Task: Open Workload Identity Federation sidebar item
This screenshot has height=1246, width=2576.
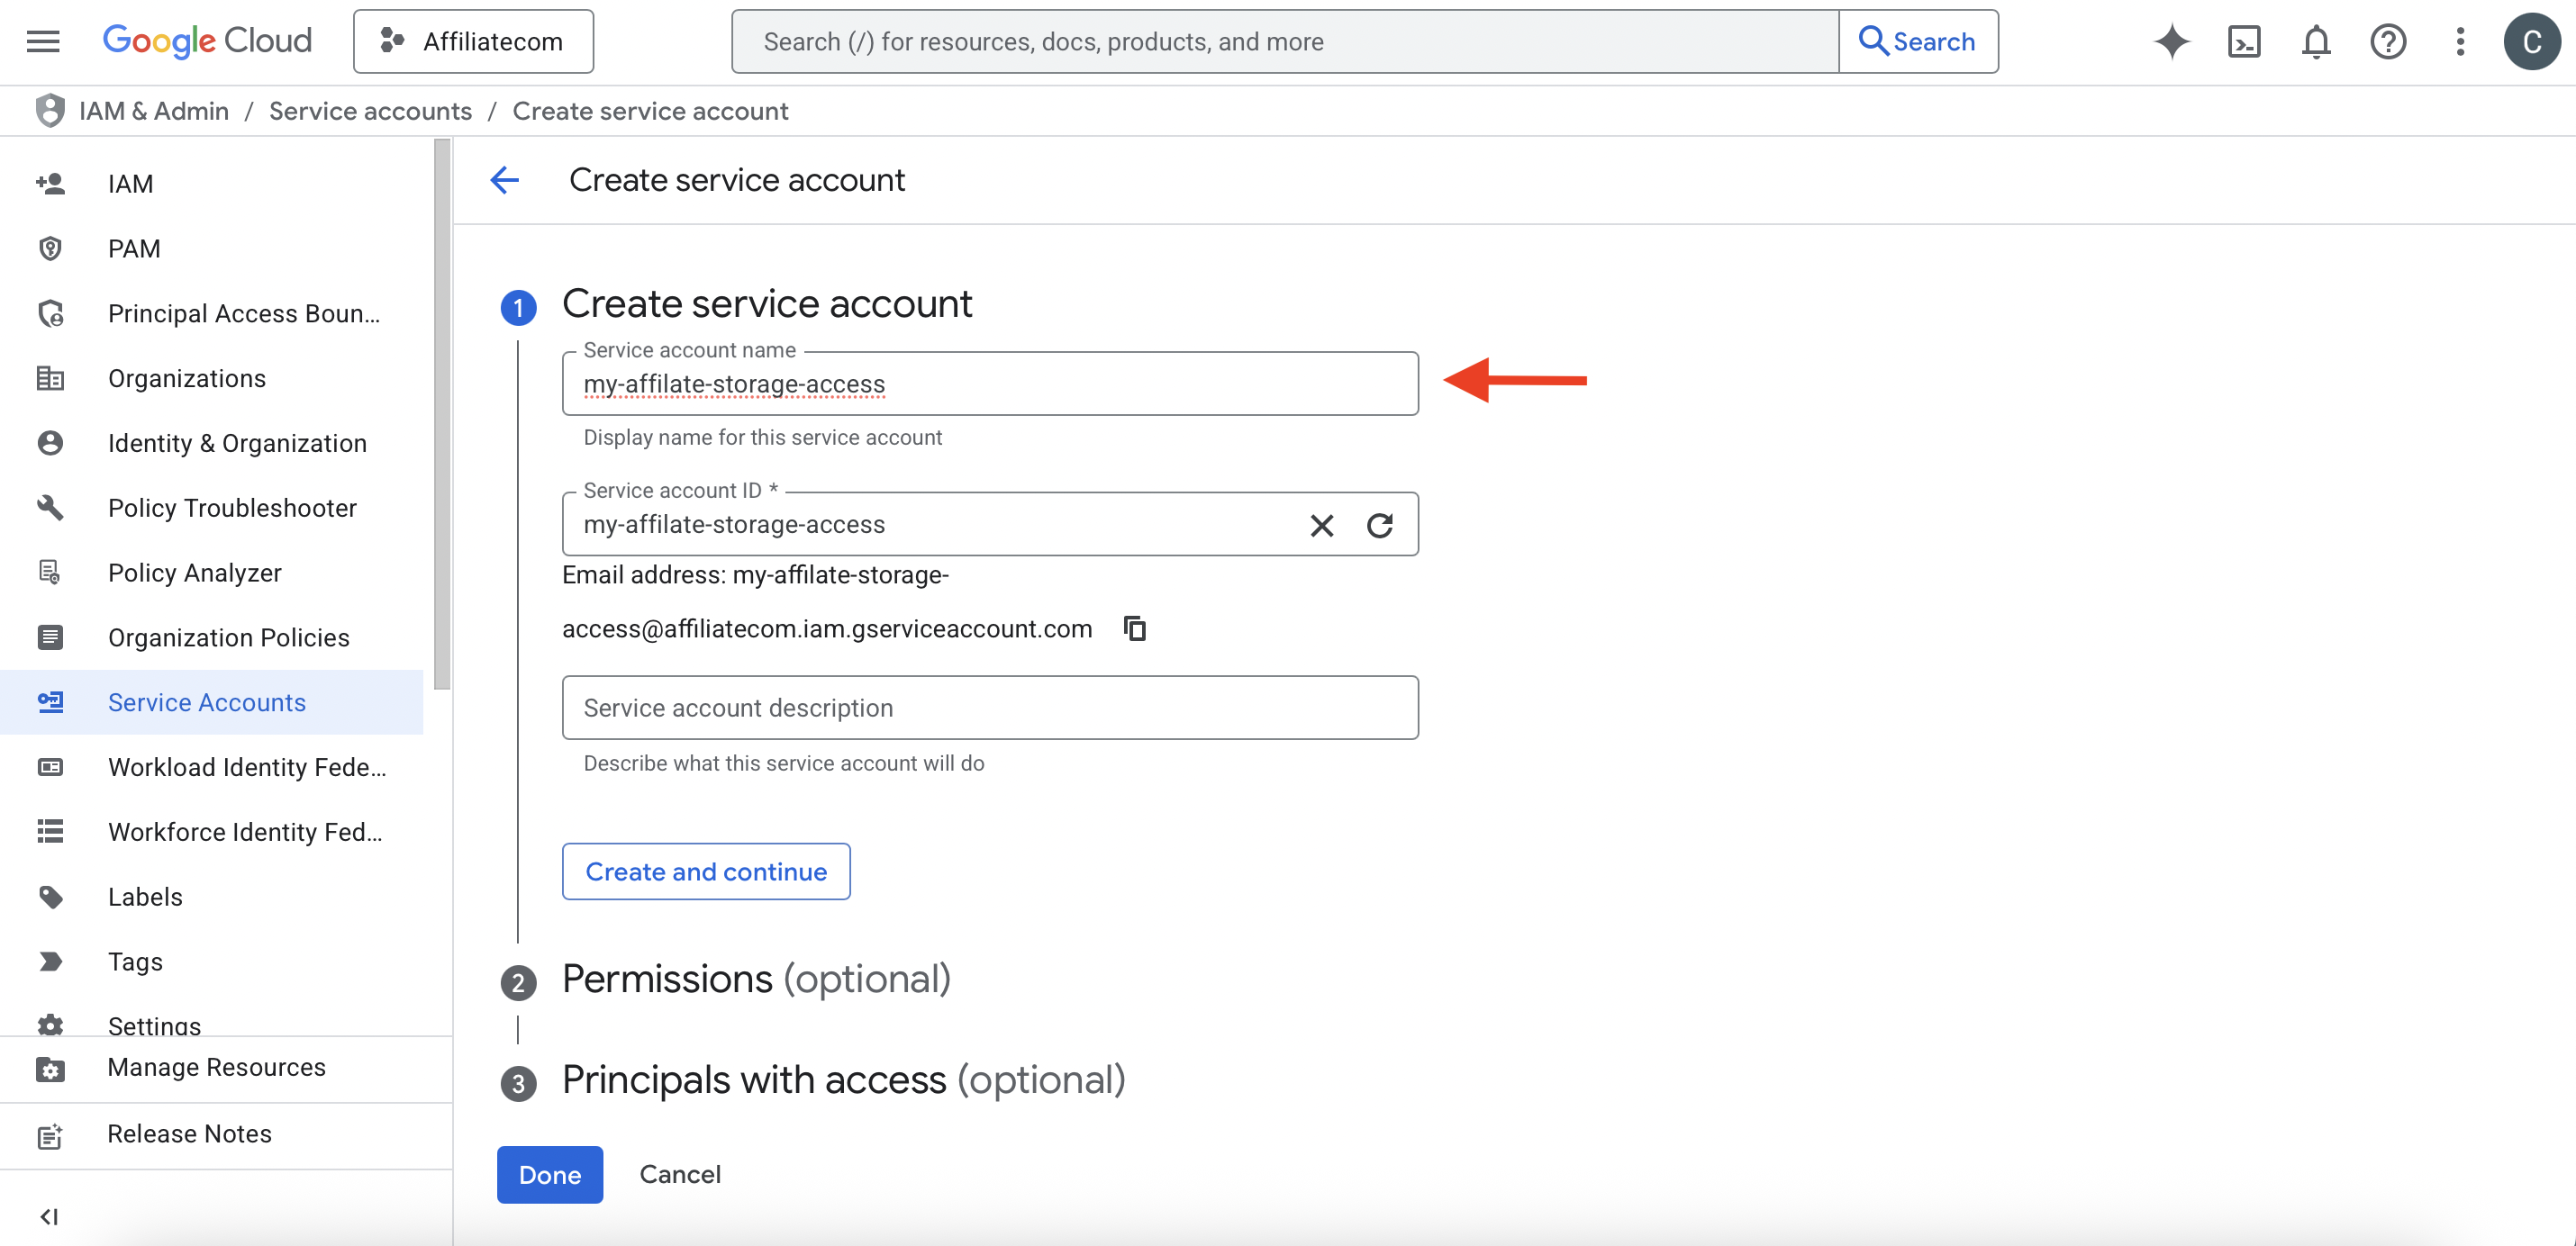Action: coord(212,767)
